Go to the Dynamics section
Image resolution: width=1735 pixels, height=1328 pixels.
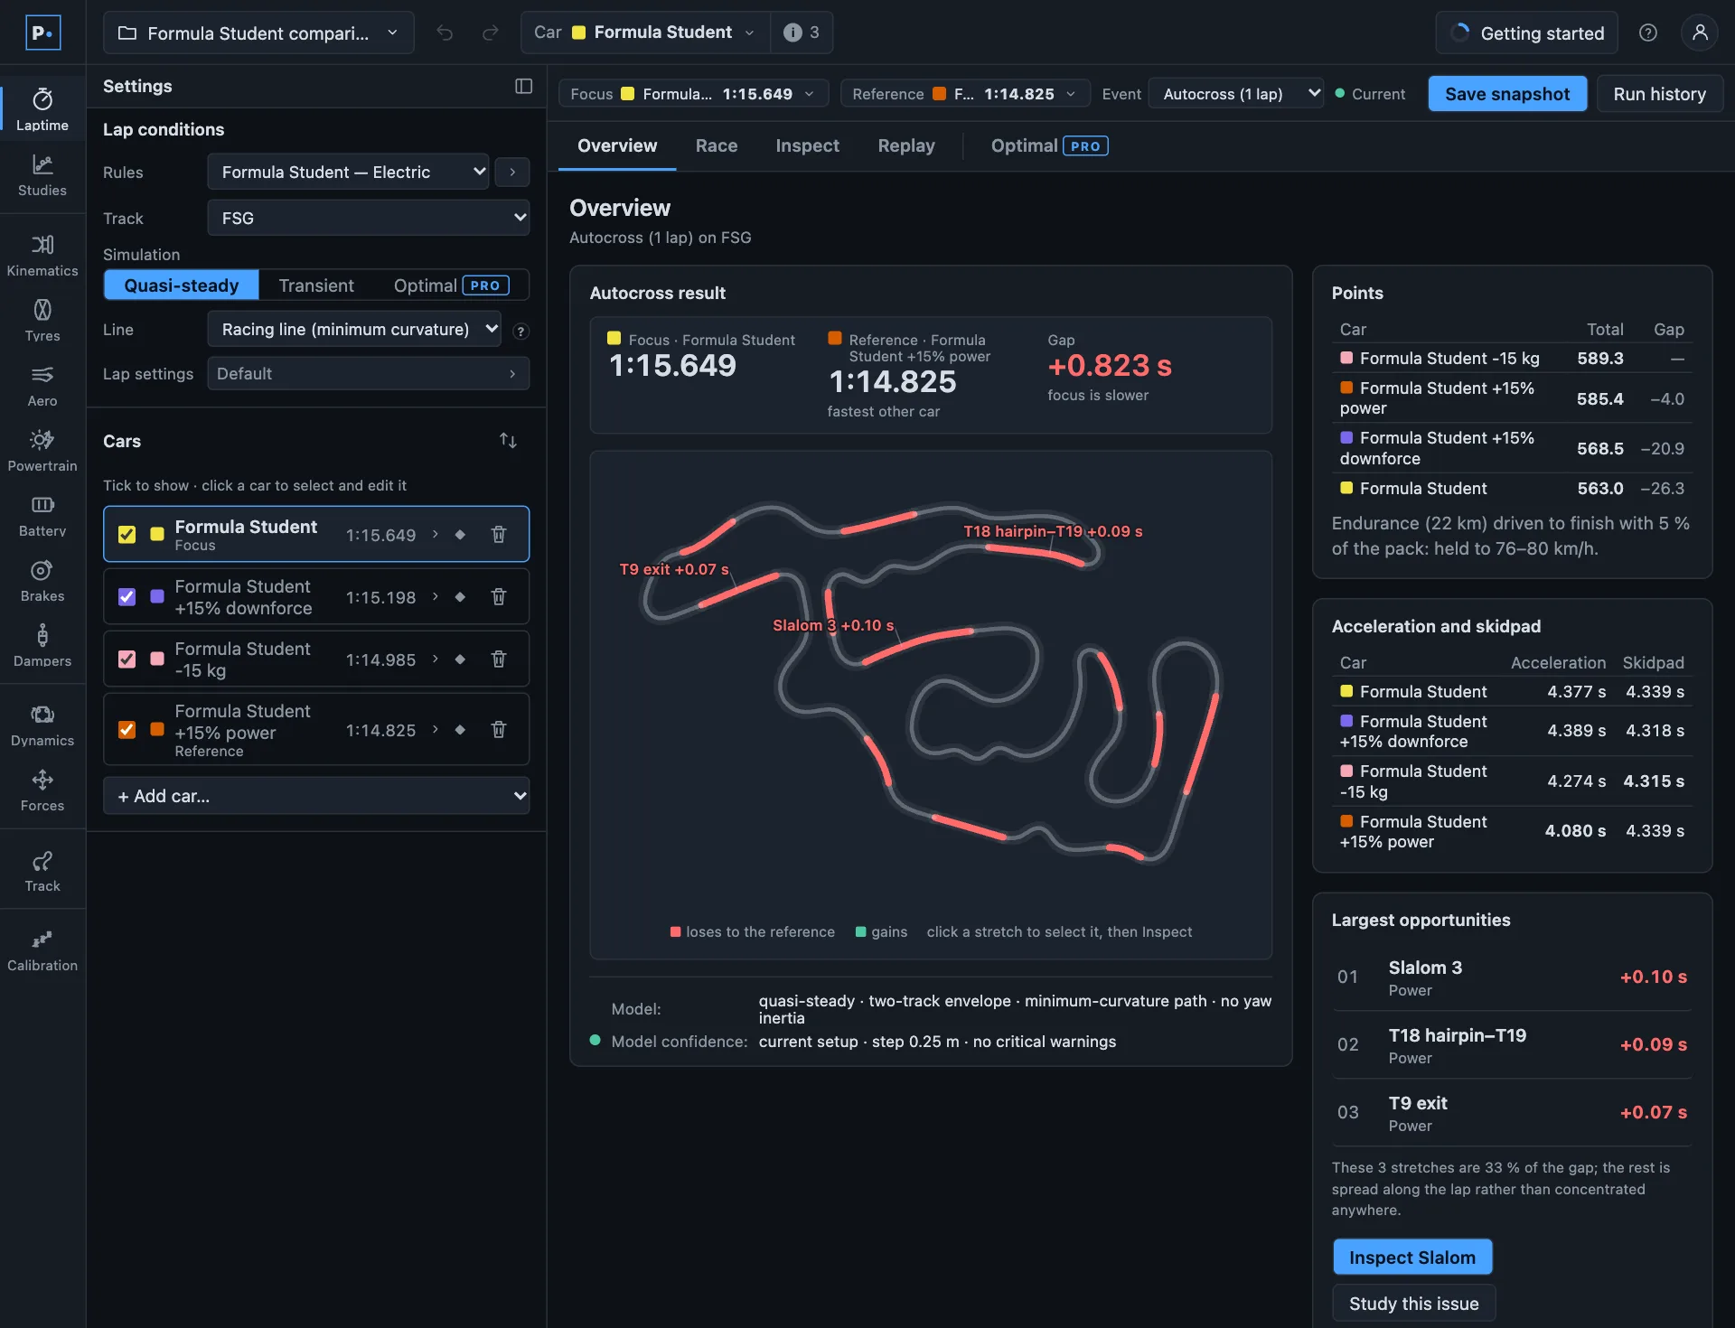42,725
